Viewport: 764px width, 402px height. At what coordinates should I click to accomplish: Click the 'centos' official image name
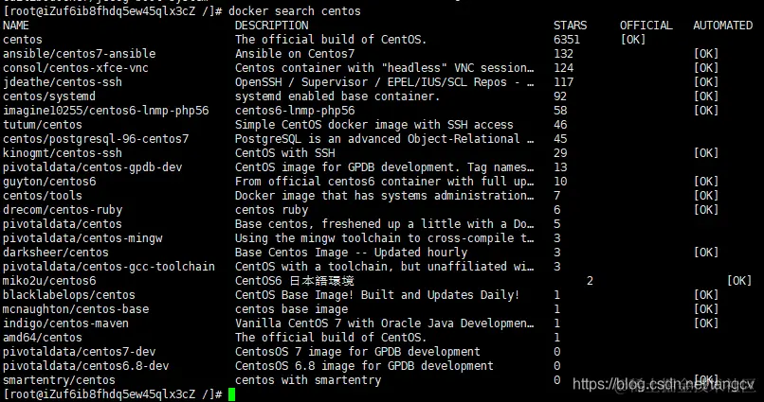[x=23, y=40]
